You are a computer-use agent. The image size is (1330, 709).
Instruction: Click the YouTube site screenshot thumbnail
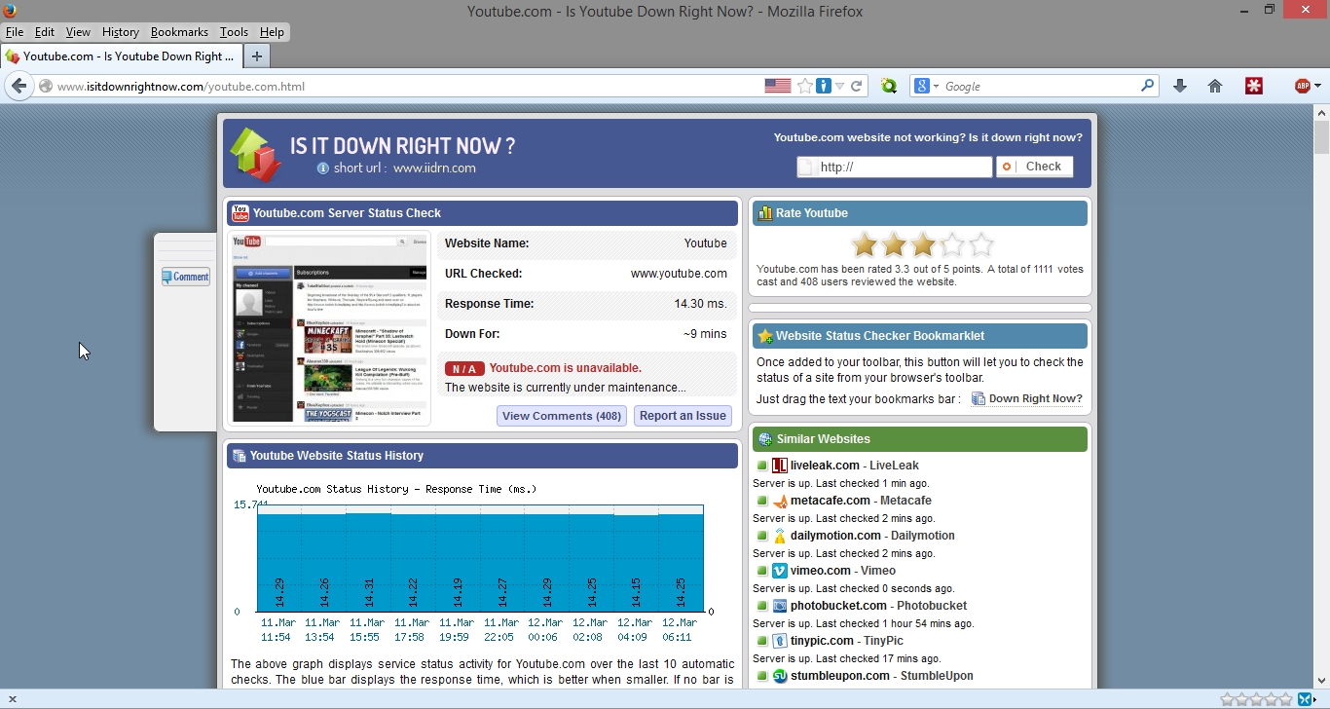(330, 328)
